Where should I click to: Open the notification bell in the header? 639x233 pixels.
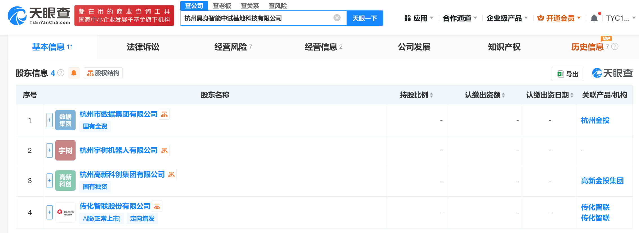594,18
